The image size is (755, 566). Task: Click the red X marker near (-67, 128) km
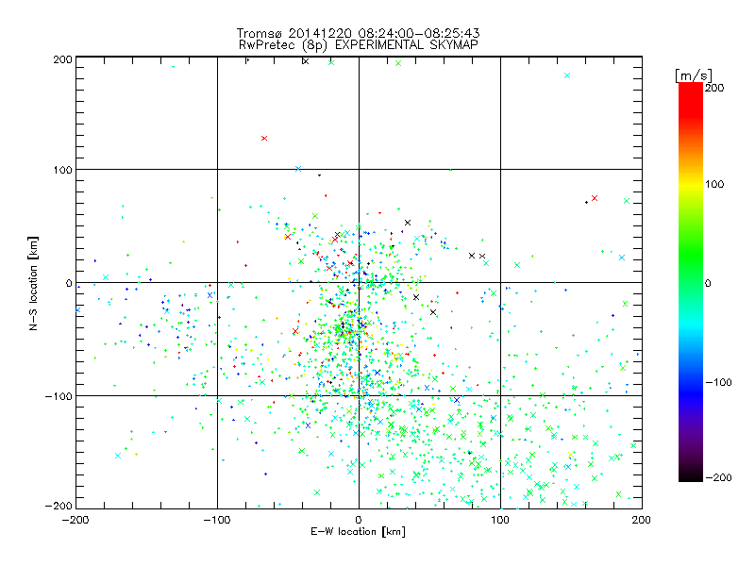264,138
